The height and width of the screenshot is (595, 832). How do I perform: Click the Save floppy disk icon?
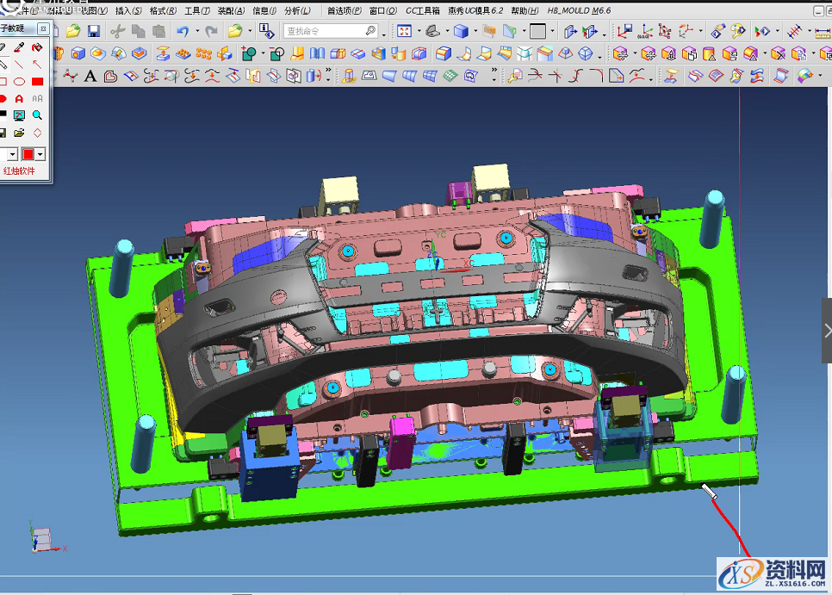click(x=94, y=31)
